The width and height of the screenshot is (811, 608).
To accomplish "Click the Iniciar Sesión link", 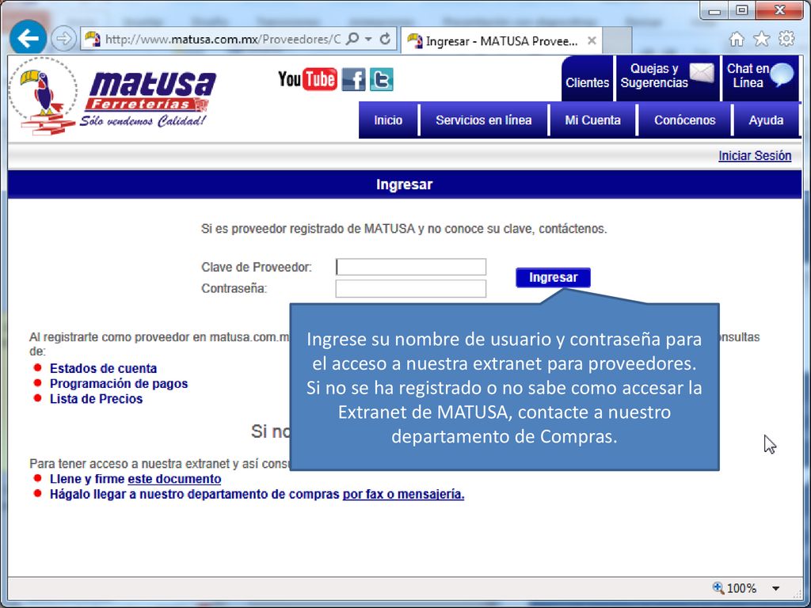I will coord(755,156).
